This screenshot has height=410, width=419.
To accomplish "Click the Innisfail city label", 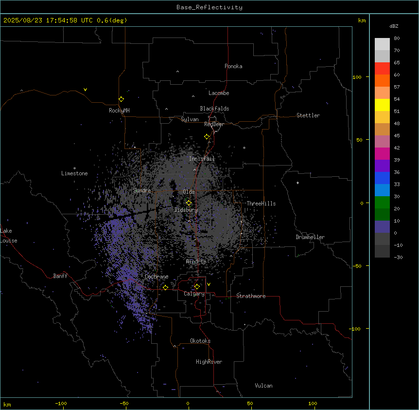I will tap(202, 159).
